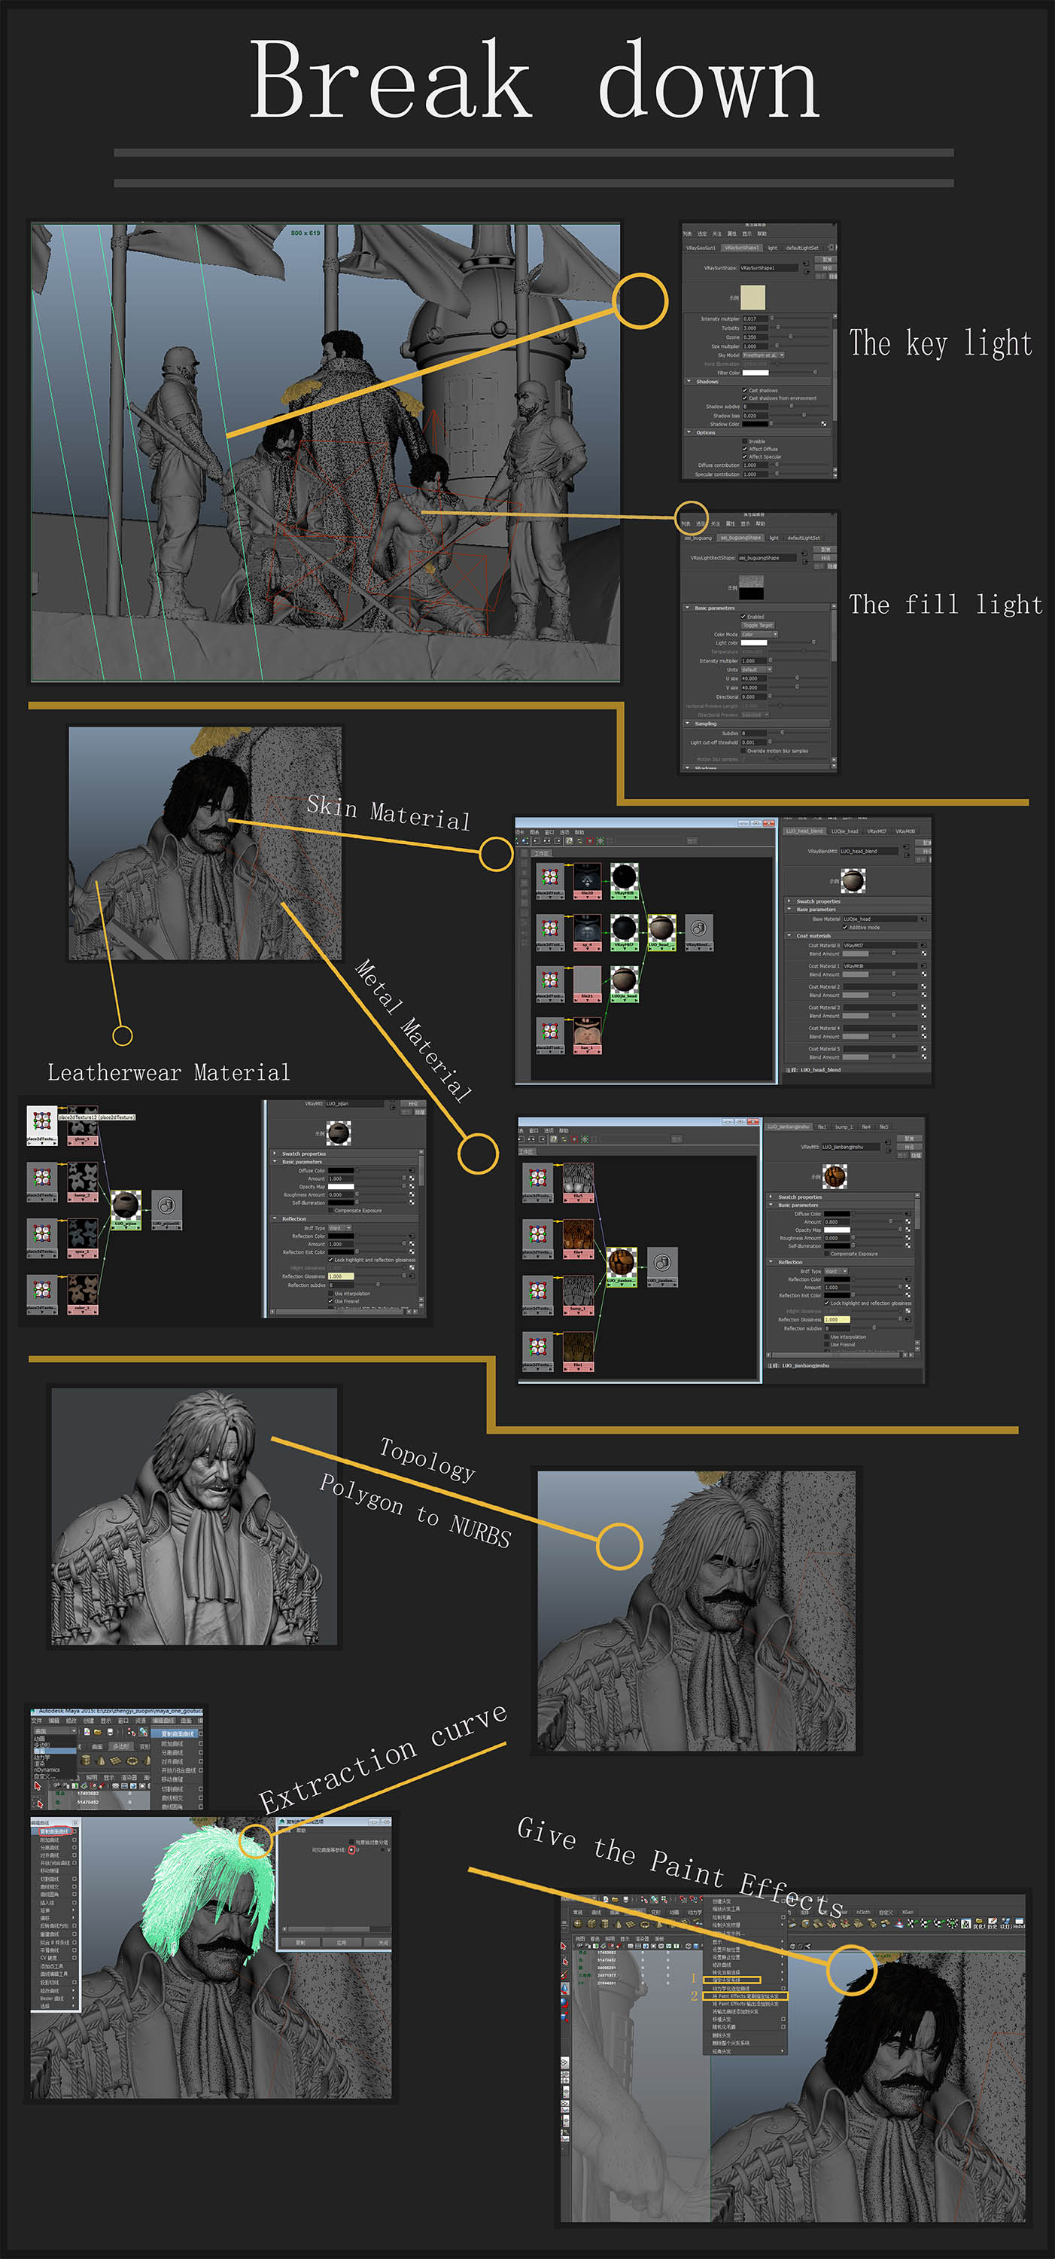Viewport: 1055px width, 2259px height.
Task: Click the LUOjie_head tab in blend attributes
Action: [x=845, y=831]
